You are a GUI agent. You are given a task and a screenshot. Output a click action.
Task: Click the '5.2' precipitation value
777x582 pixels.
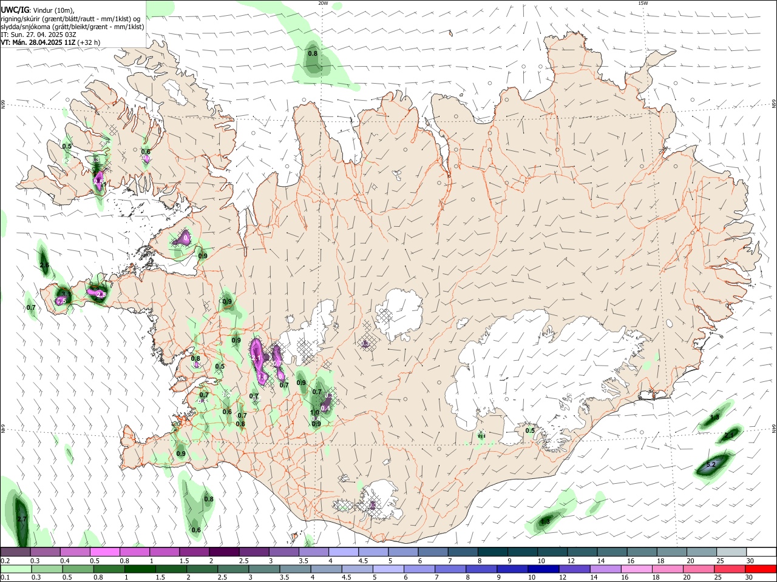point(712,464)
